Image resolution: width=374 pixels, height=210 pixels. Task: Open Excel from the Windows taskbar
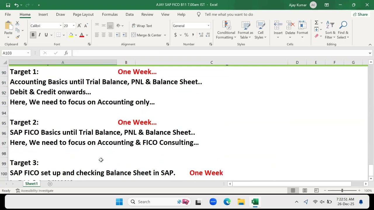pos(255,202)
